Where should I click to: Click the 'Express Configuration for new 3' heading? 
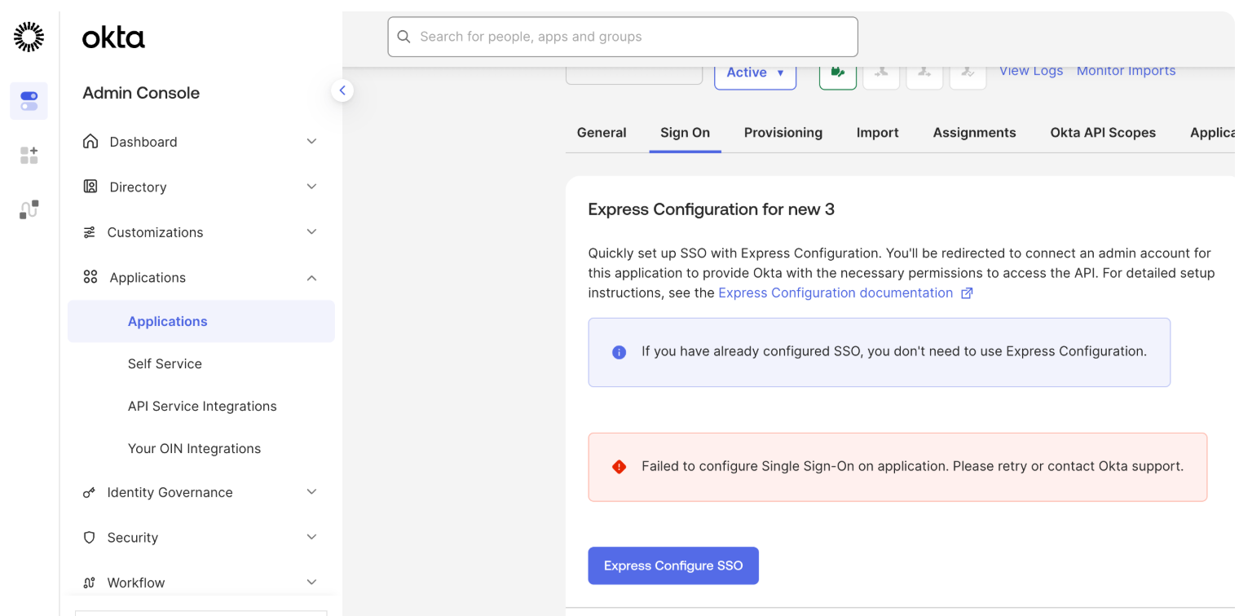click(711, 209)
